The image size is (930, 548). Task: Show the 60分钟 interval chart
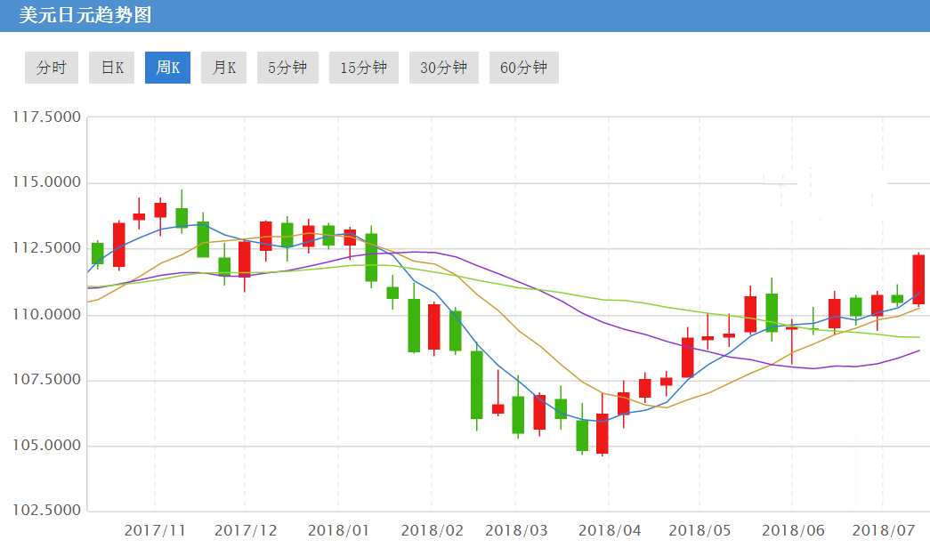[523, 68]
